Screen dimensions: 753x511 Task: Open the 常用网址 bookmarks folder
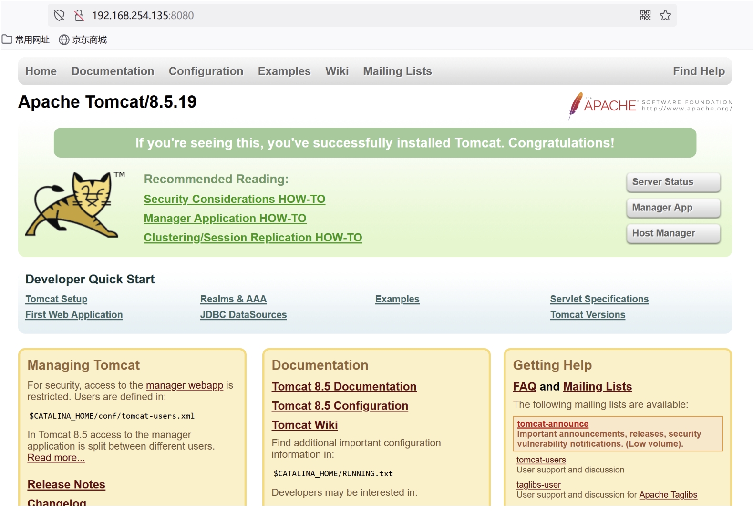[x=26, y=40]
